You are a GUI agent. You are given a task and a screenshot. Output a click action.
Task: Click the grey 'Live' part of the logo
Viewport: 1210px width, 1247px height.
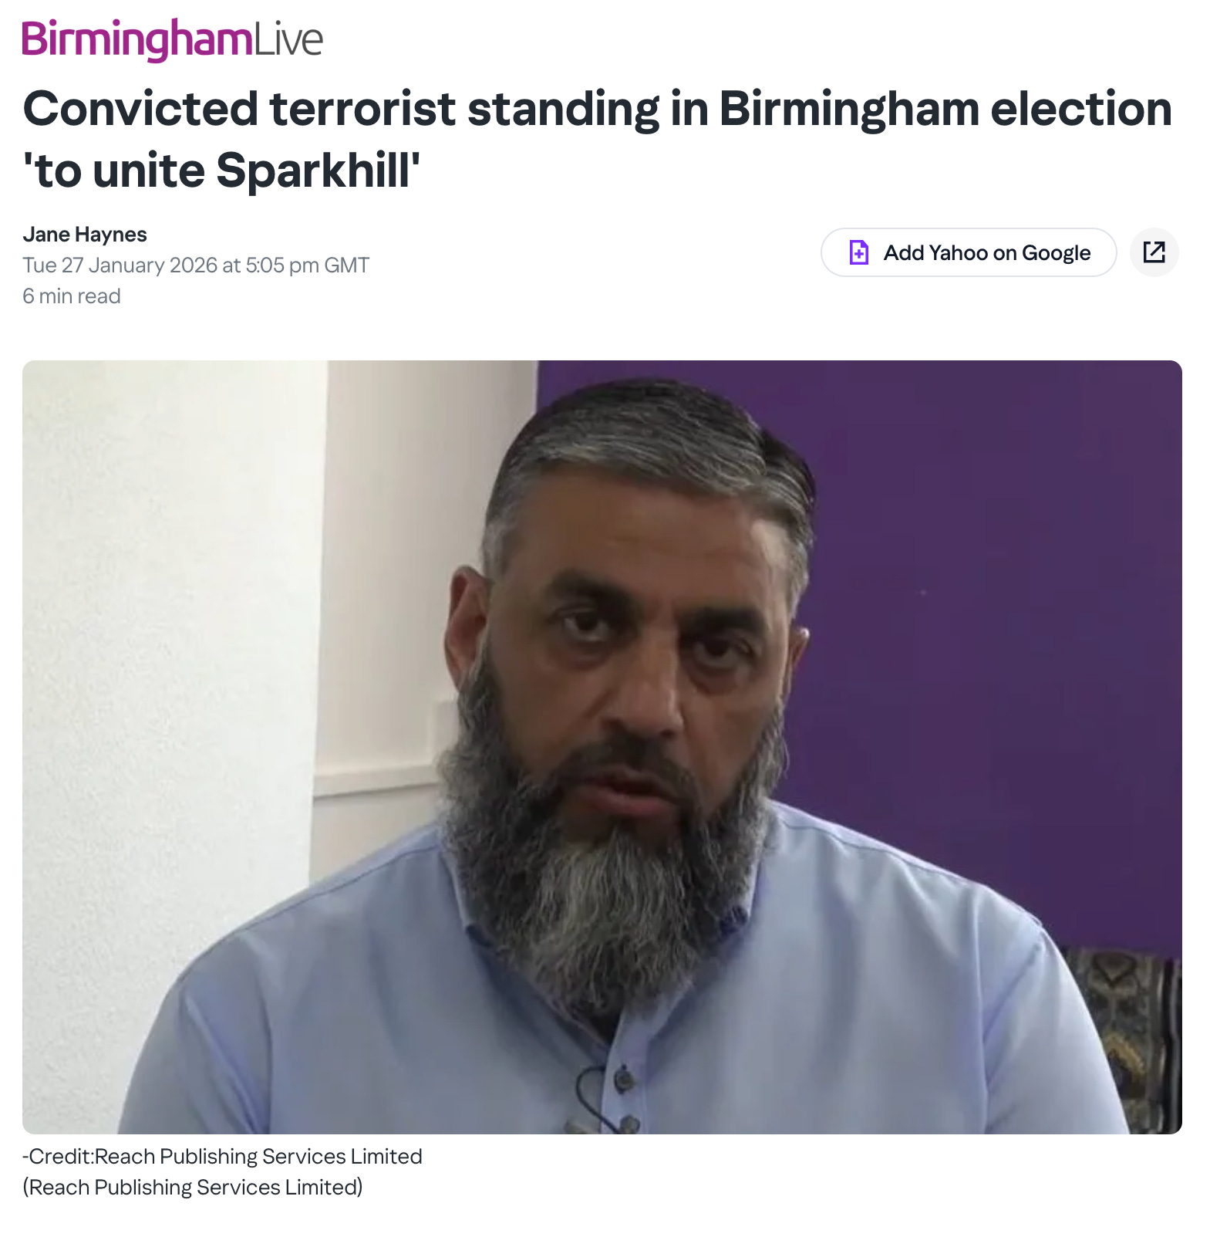click(288, 39)
